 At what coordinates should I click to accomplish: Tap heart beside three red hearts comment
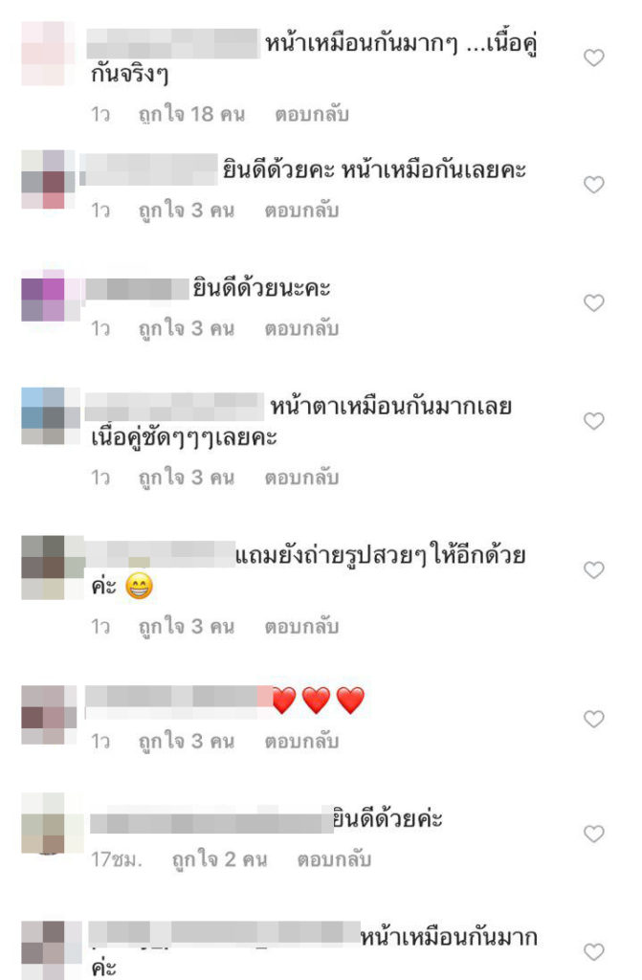coord(594,719)
